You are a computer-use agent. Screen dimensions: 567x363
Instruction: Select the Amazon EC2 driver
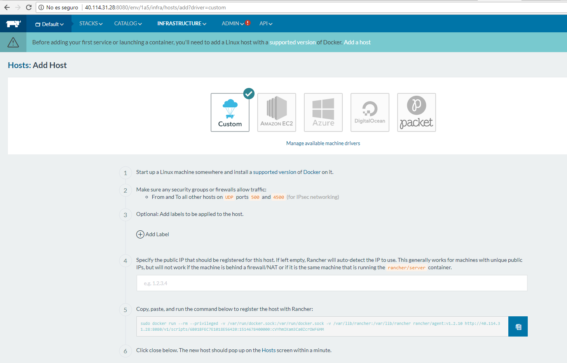click(277, 112)
